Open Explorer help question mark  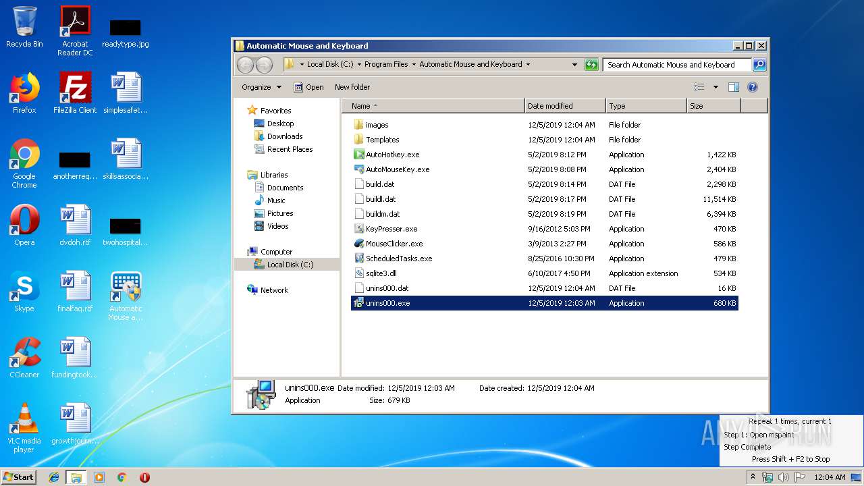(753, 87)
